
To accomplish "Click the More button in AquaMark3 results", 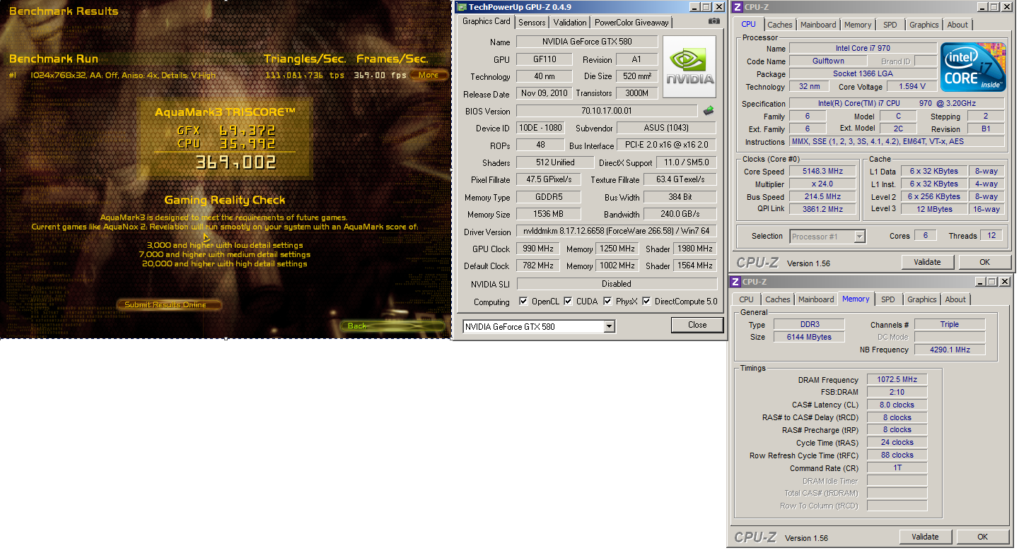I will pos(429,75).
